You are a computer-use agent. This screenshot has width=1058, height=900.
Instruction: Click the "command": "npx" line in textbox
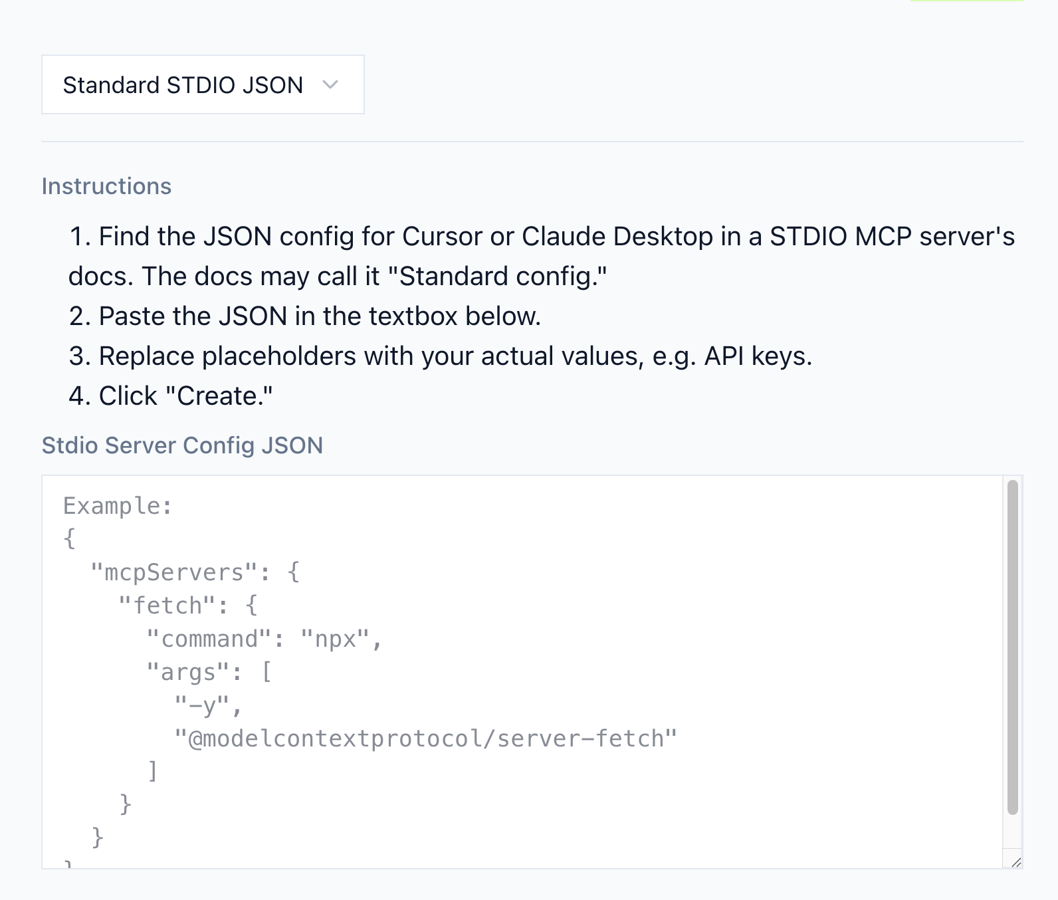(x=264, y=639)
